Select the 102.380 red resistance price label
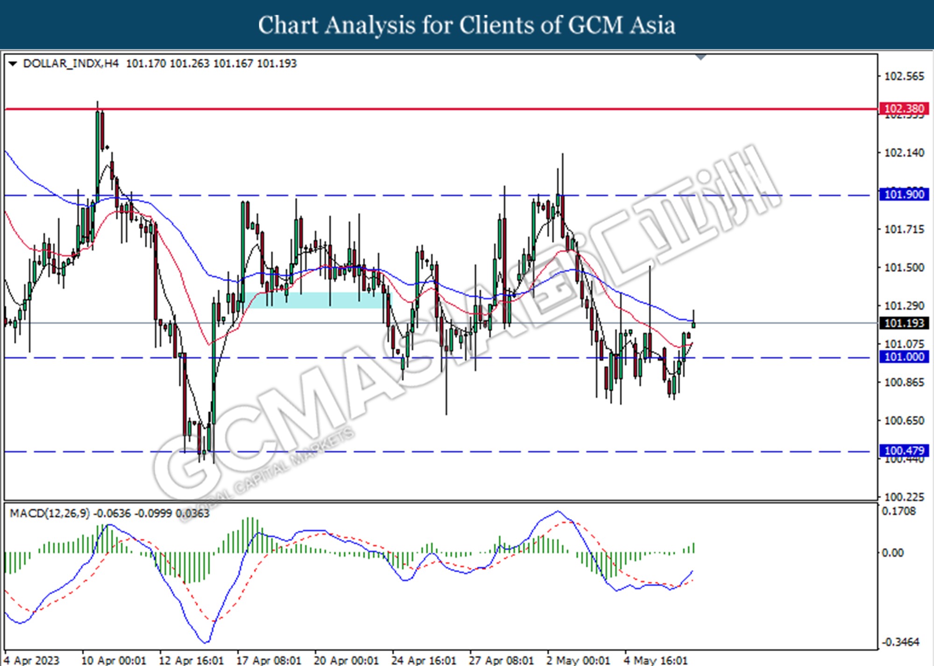 [x=904, y=109]
